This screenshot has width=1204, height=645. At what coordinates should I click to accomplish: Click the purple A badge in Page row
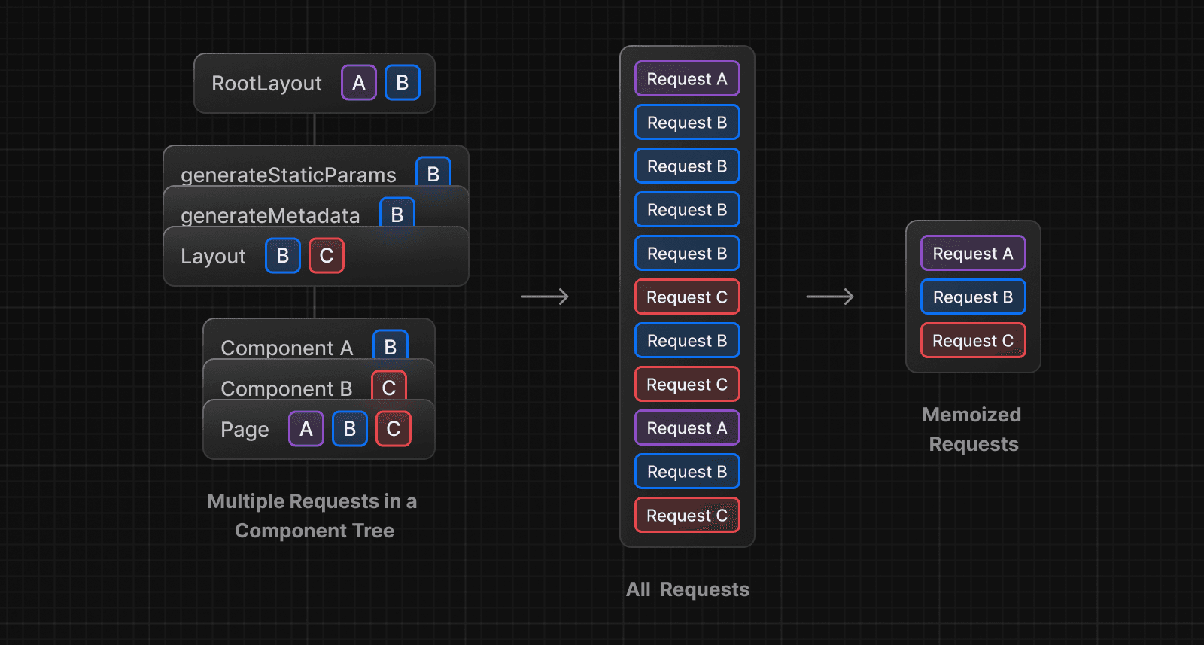[306, 429]
